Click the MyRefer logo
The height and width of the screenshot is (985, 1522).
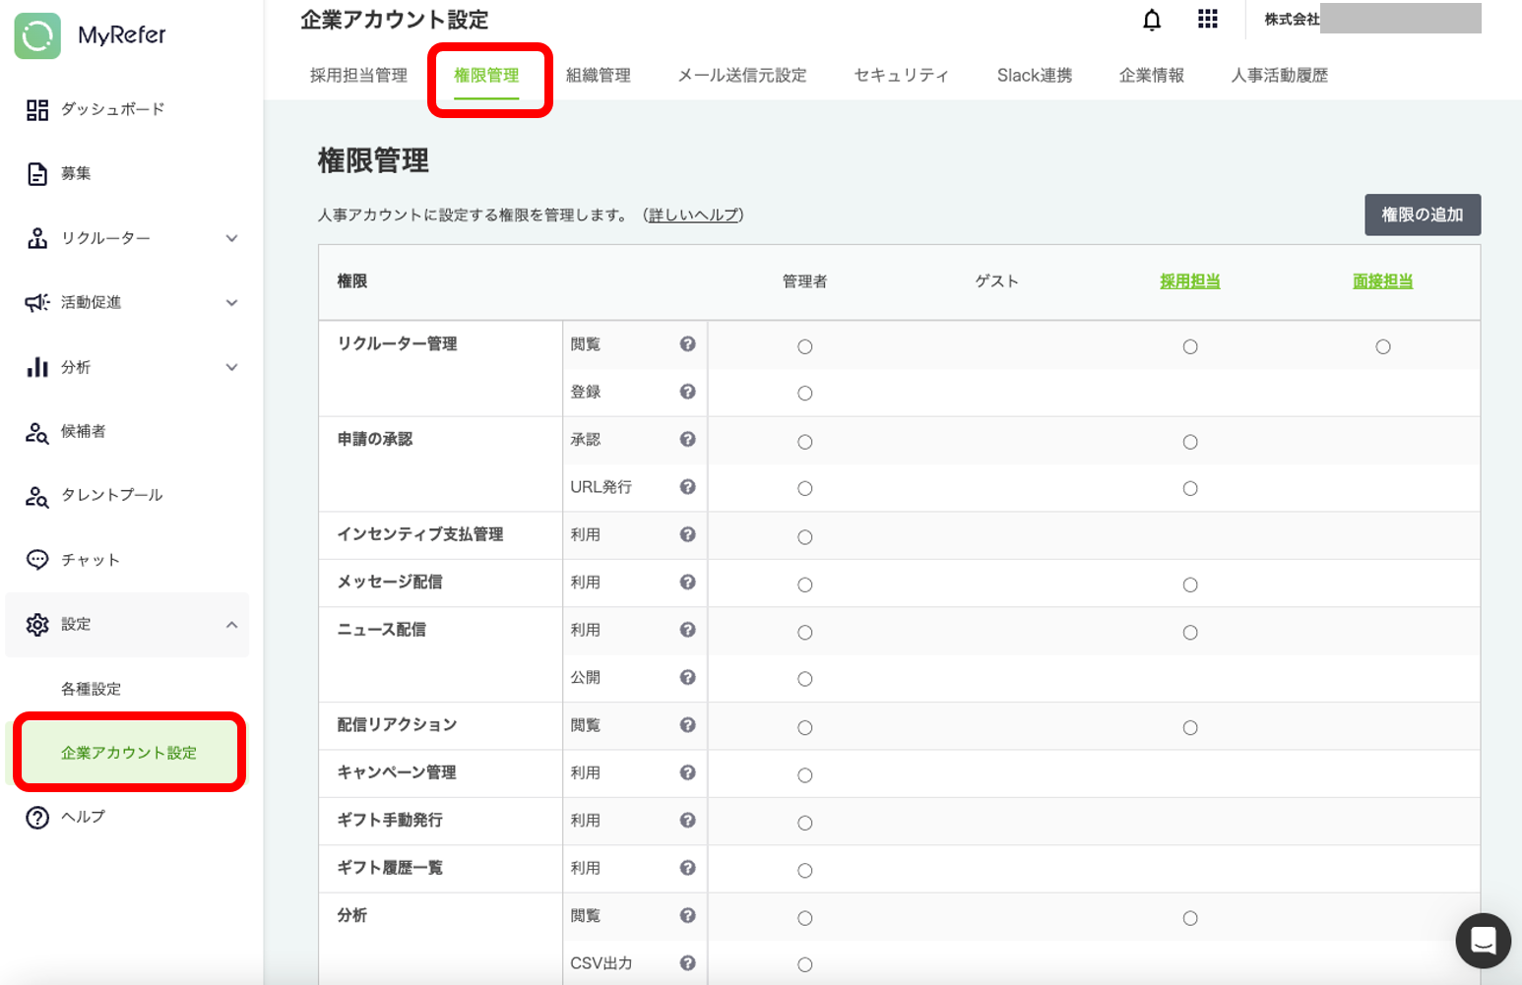pos(91,35)
